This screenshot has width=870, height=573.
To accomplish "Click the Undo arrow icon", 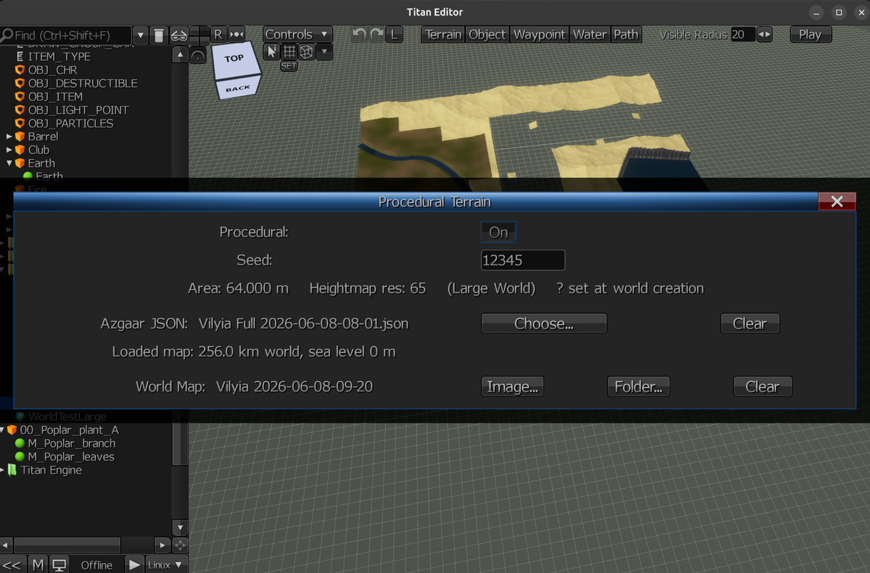I will [x=360, y=34].
